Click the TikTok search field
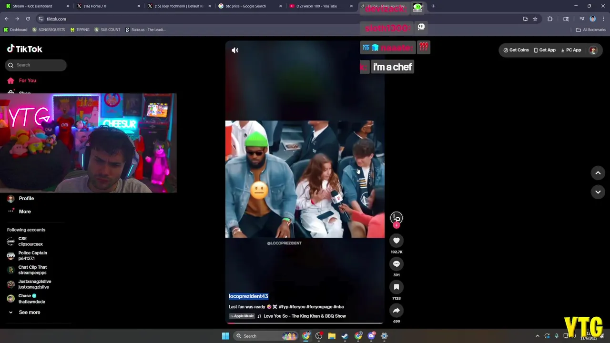 click(36, 65)
